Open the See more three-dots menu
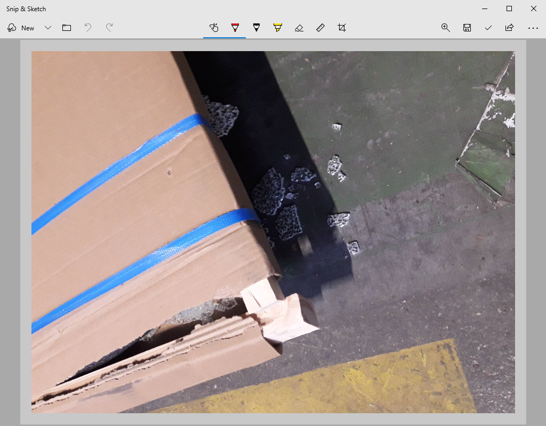Viewport: 546px width, 426px height. click(x=533, y=28)
